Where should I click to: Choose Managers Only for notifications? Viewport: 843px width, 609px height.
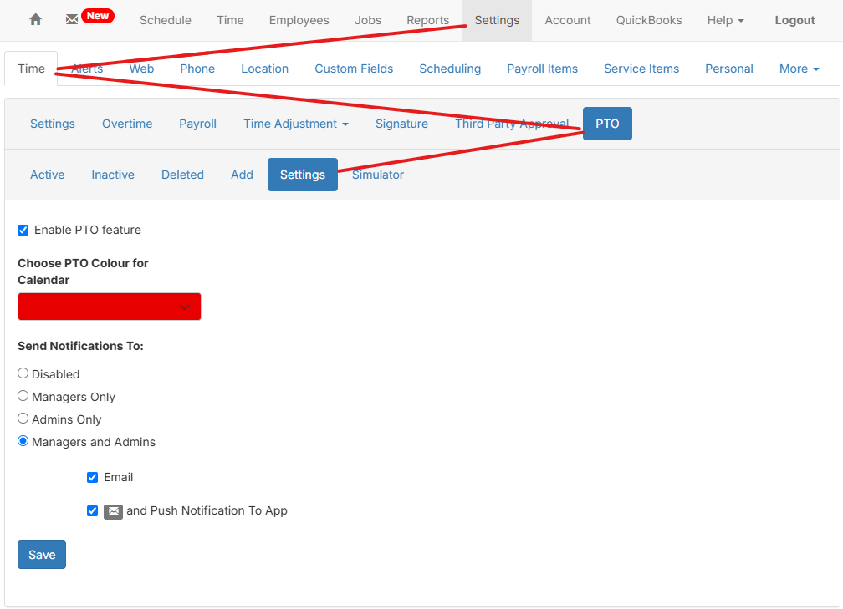[x=23, y=395]
